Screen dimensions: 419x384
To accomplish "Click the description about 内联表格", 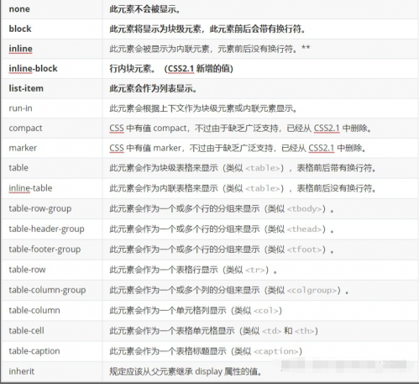I will (x=243, y=188).
